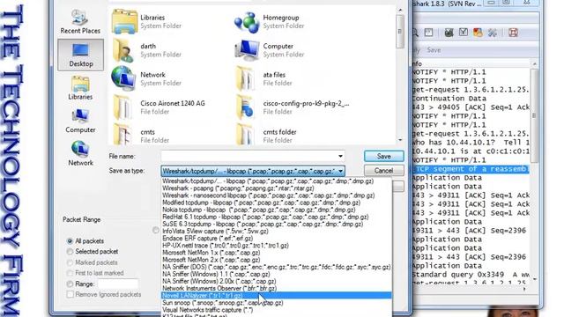Select the highlighted TCP segment packet row

[x=471, y=169]
